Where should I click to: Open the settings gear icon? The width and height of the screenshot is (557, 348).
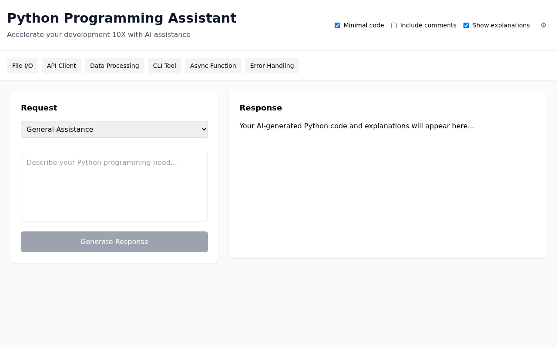tap(543, 25)
